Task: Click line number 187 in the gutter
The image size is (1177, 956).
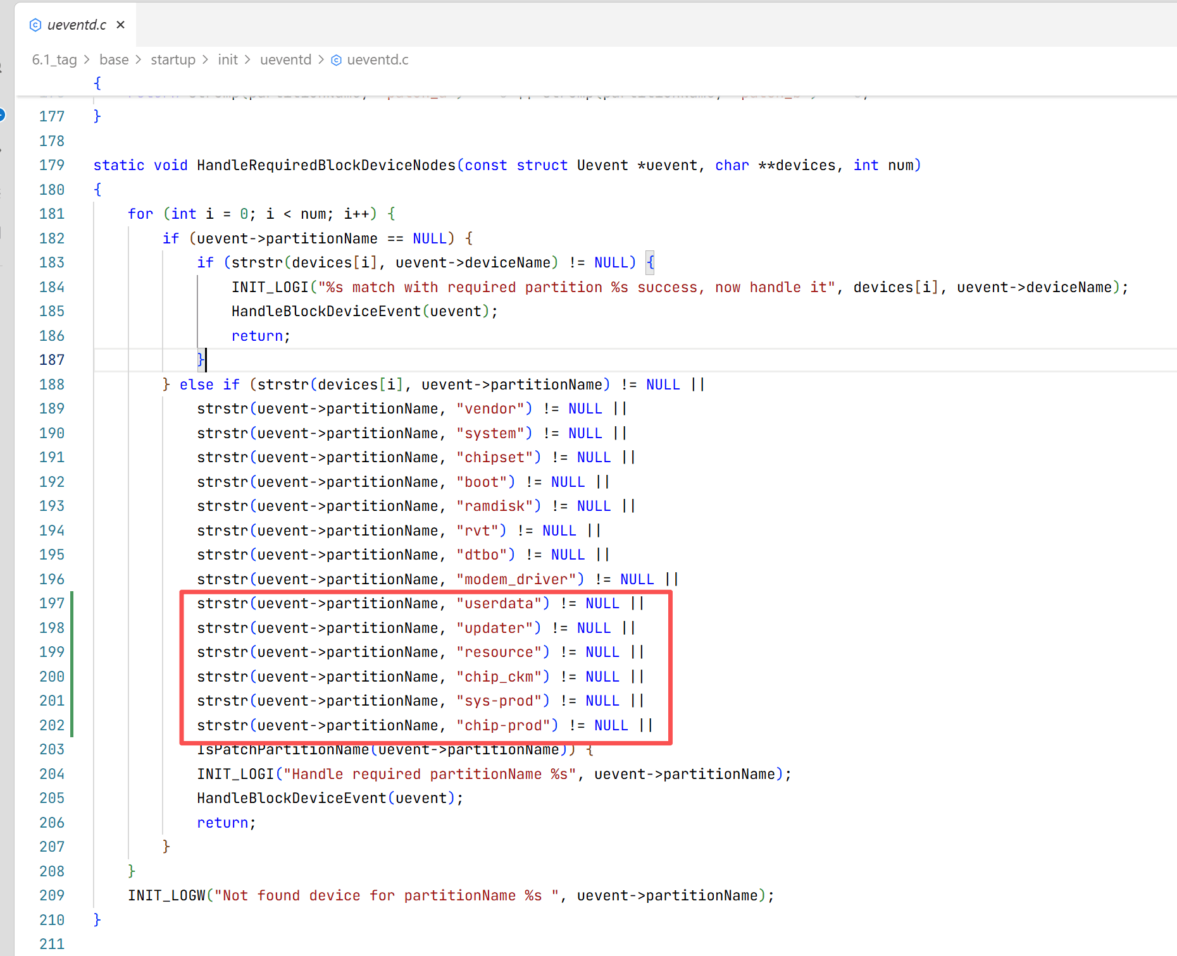Action: [x=52, y=360]
